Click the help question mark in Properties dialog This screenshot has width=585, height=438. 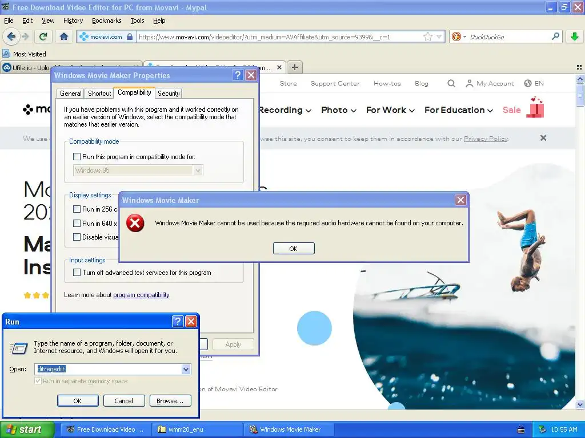tap(238, 75)
